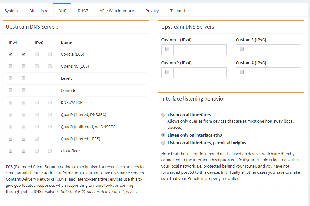Check second IPv4 checkbox for Comodo
Image resolution: width=310 pixels, height=206 pixels.
pos(24,90)
